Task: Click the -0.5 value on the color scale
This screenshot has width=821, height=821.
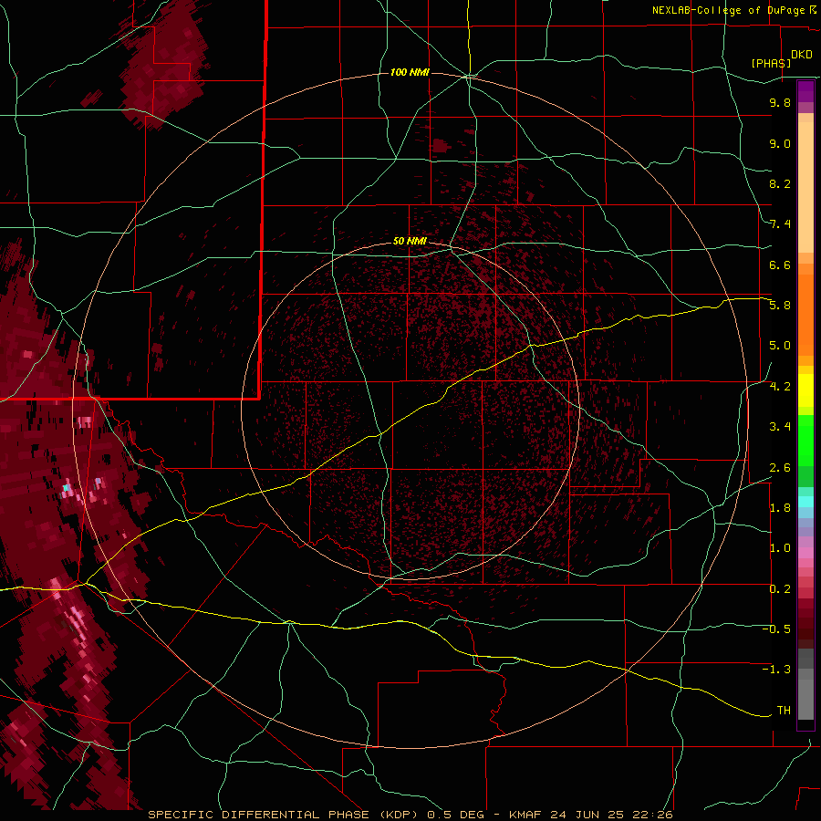Action: pyautogui.click(x=776, y=629)
